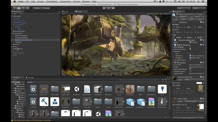Viewport: 218px width, 122px height.
Task: Disable the Receive Shadows checkbox
Action: [x=190, y=49]
